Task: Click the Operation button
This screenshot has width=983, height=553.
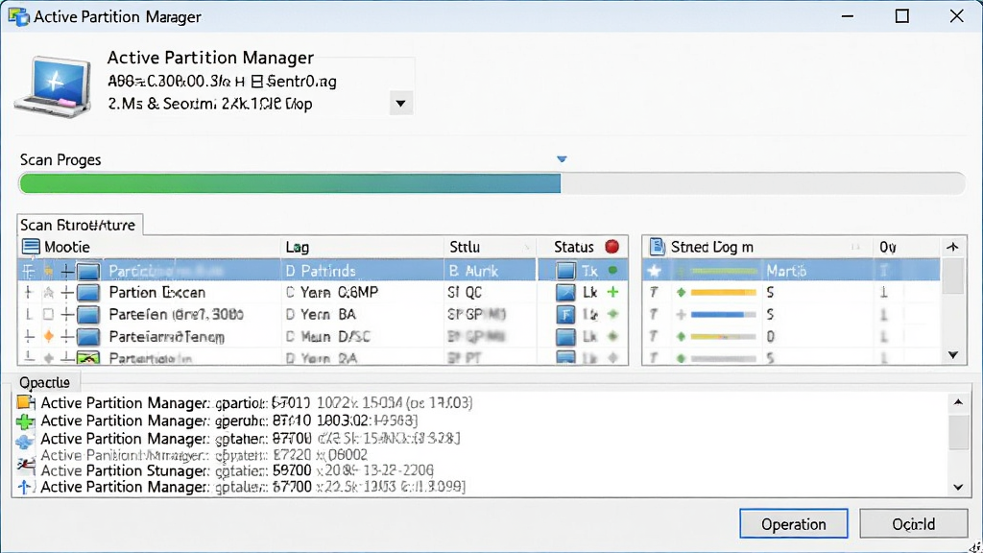Action: [x=794, y=523]
